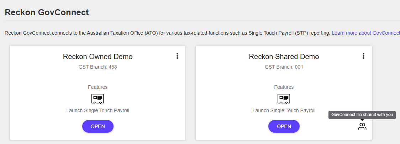
Task: Click empty space below Owned Demo's GST Branch
Action: click(x=98, y=76)
